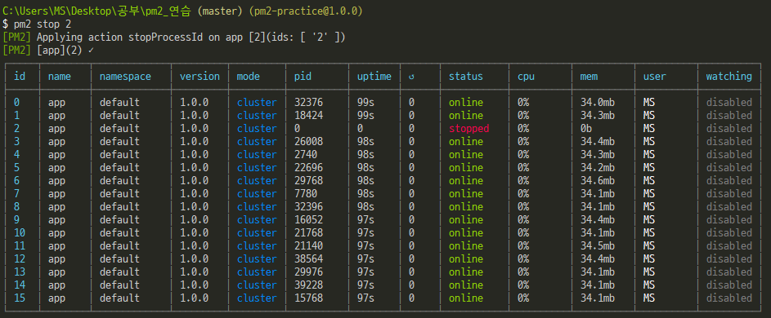Viewport: 771px width, 318px height.
Task: Click the 'name' column header
Action: click(60, 77)
